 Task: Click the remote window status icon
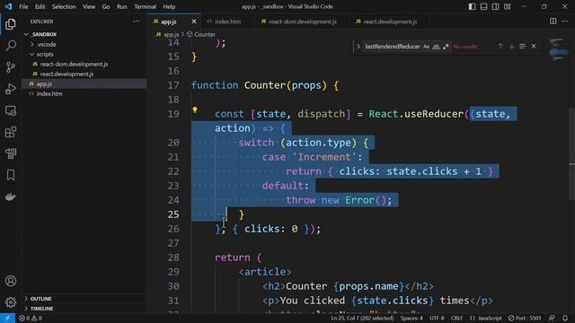tap(7, 319)
